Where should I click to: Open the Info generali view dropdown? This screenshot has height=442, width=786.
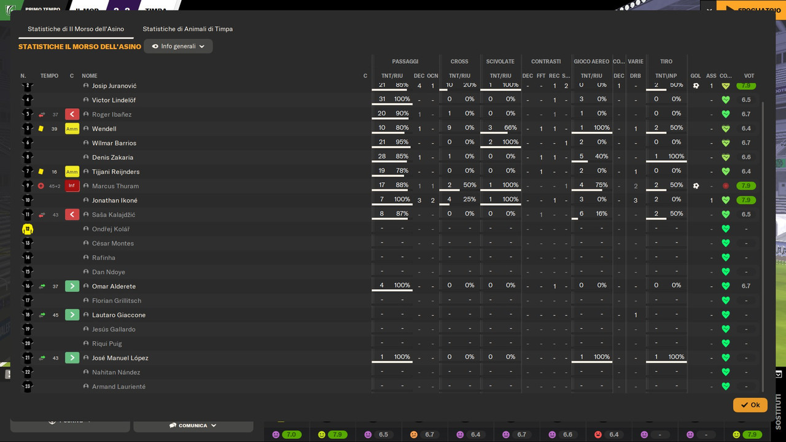[x=178, y=46]
